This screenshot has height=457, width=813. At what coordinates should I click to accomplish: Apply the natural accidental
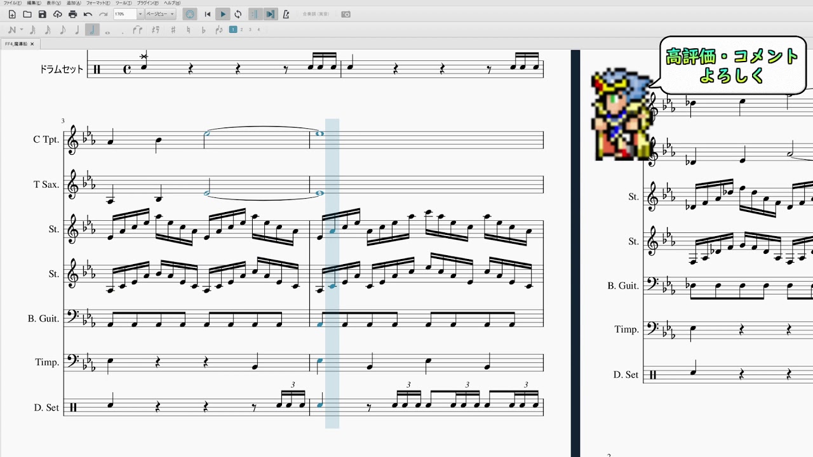pyautogui.click(x=189, y=30)
